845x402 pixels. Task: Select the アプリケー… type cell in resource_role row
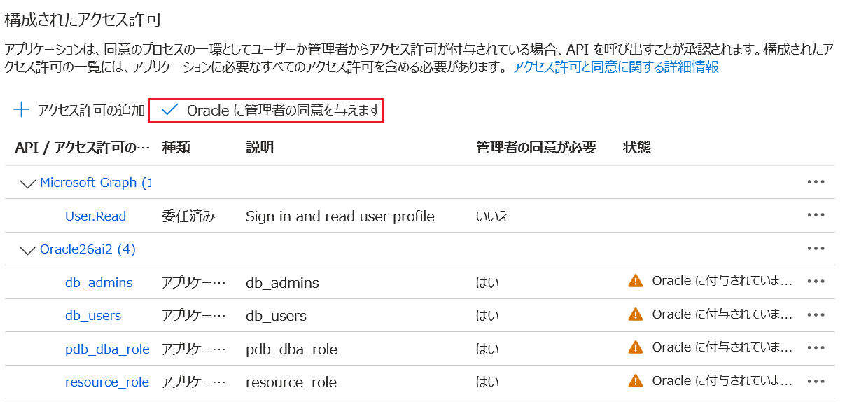coord(194,382)
